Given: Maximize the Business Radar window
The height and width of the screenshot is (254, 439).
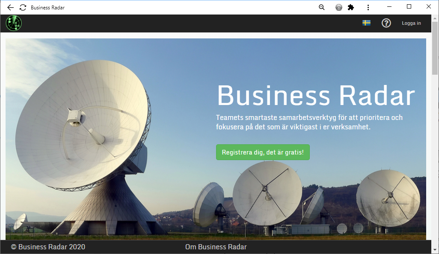Looking at the screenshot, I should [409, 7].
